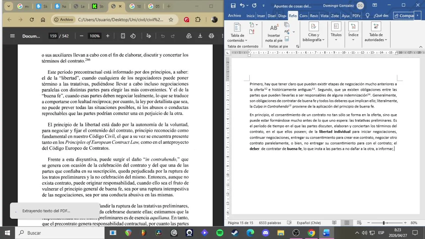The width and height of the screenshot is (425, 239).
Task: Click the 80% zoom level in Word
Action: [414, 223]
